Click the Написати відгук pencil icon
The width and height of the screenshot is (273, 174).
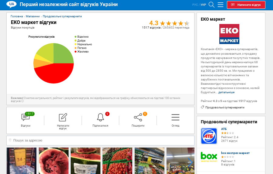[x=63, y=117]
